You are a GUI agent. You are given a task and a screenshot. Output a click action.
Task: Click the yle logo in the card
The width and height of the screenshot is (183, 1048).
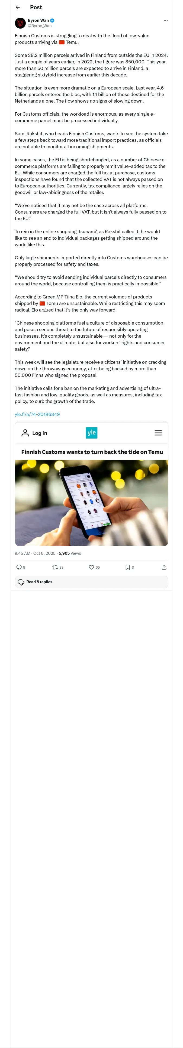pos(92,433)
